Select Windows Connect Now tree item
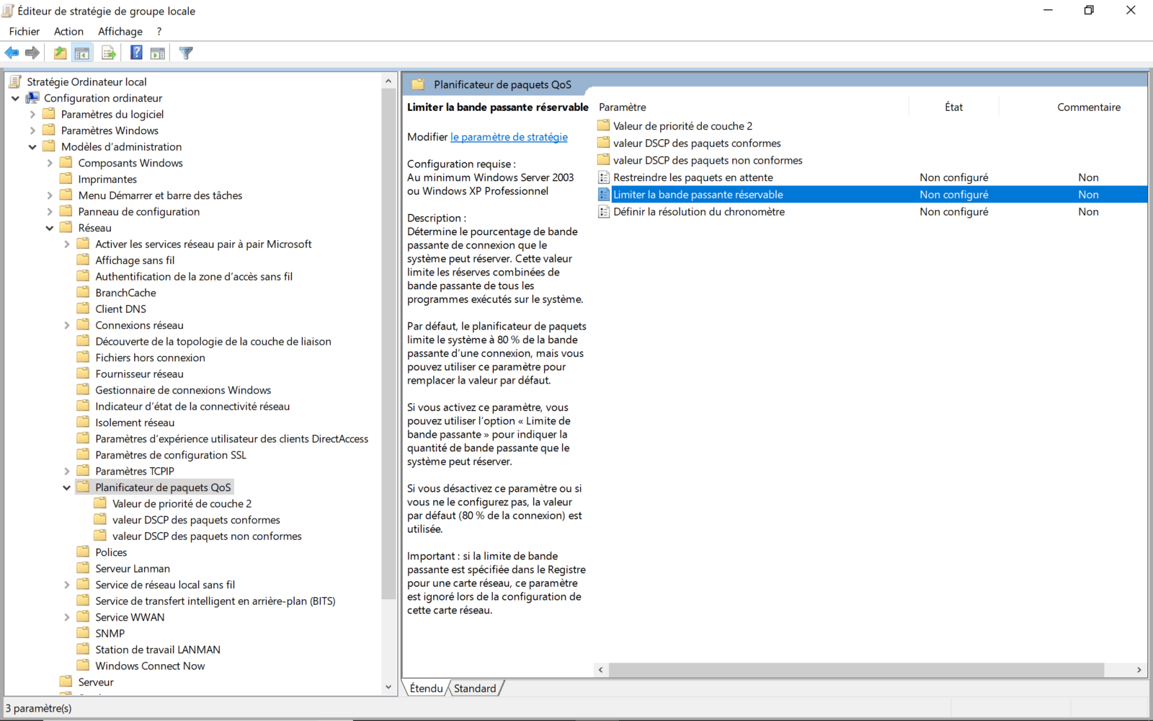The image size is (1153, 721). (150, 665)
